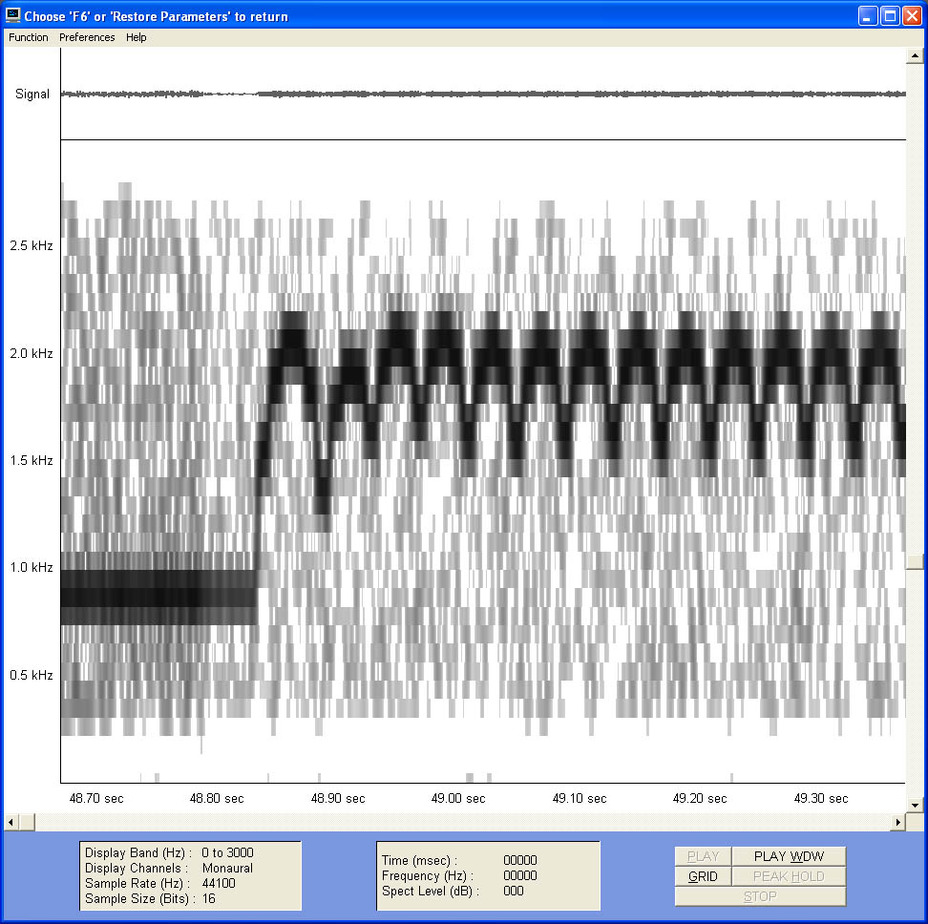Viewport: 928px width, 924px height.
Task: Click the Signal waveform label
Action: tap(32, 94)
